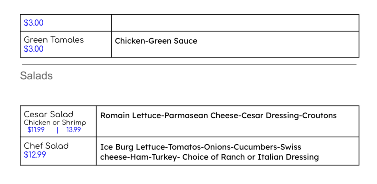The width and height of the screenshot is (377, 184).
Task: Click the separator bar between Cesar prices
Action: [58, 130]
